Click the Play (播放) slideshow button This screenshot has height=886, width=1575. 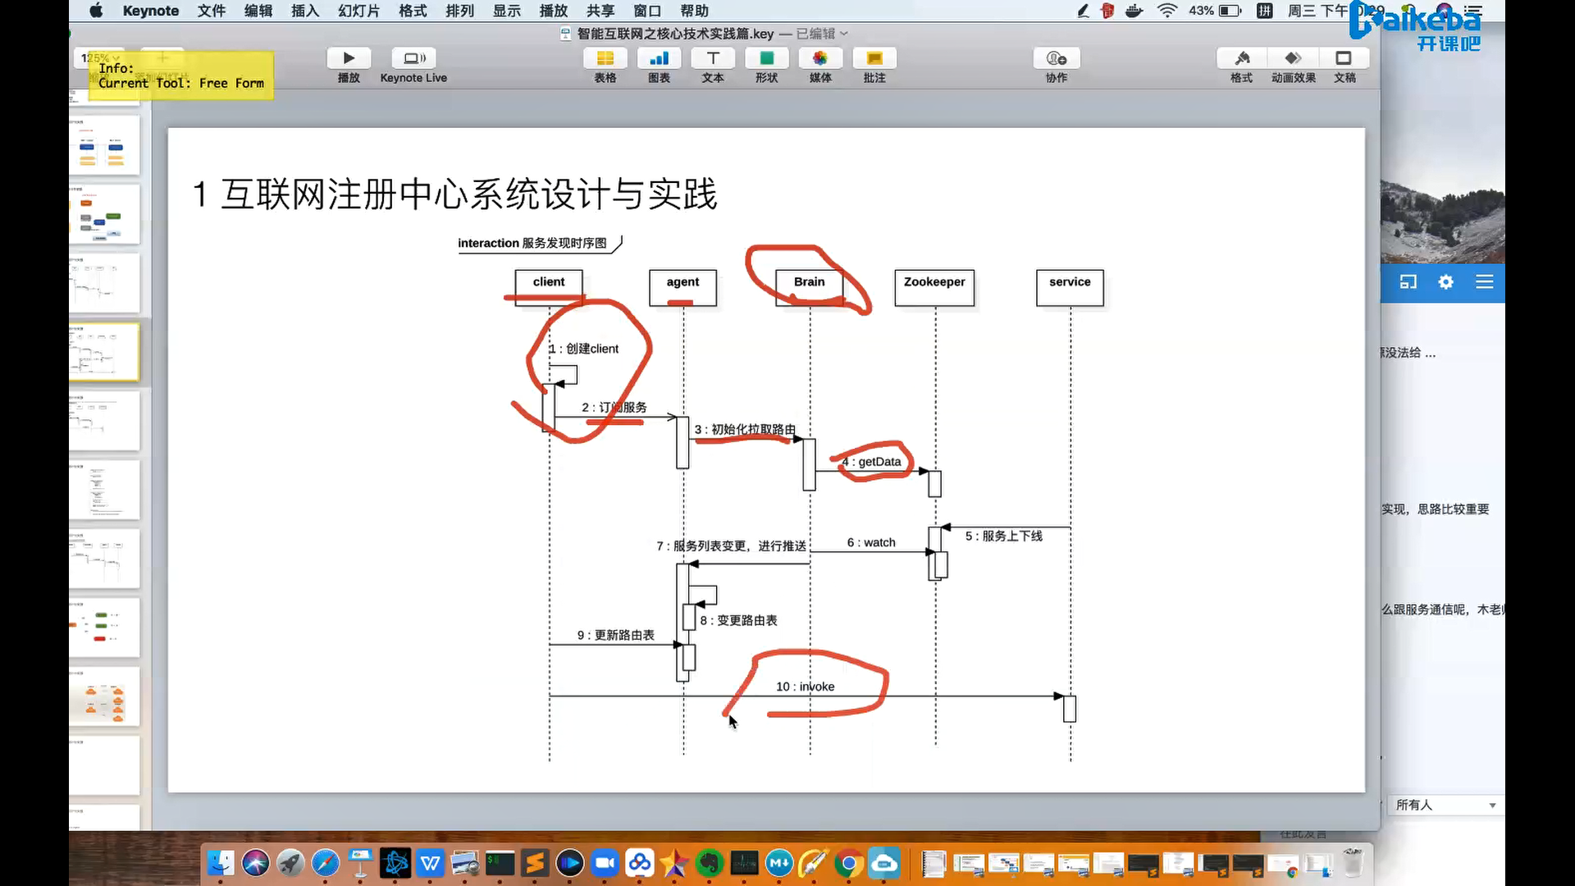pyautogui.click(x=349, y=59)
